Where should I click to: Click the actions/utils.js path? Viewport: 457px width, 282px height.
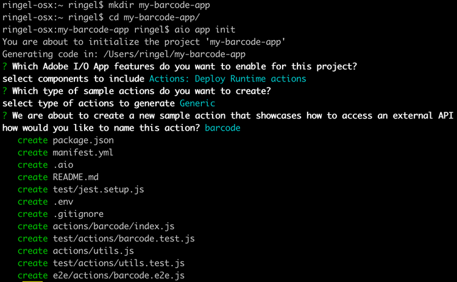tap(93, 251)
